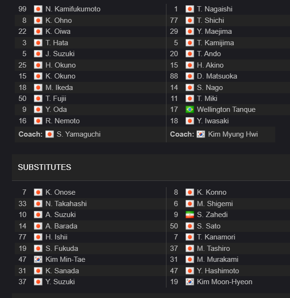Select R. Nemoto in starting lineup
This screenshot has width=290, height=298.
tap(62, 121)
